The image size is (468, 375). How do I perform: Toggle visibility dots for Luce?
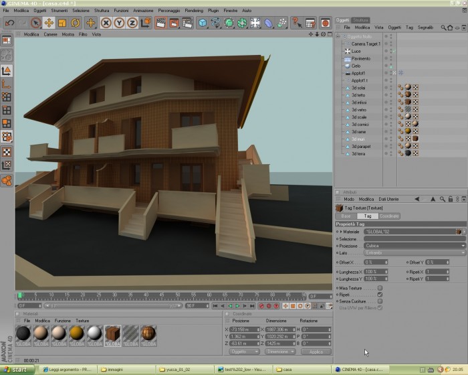(x=391, y=51)
